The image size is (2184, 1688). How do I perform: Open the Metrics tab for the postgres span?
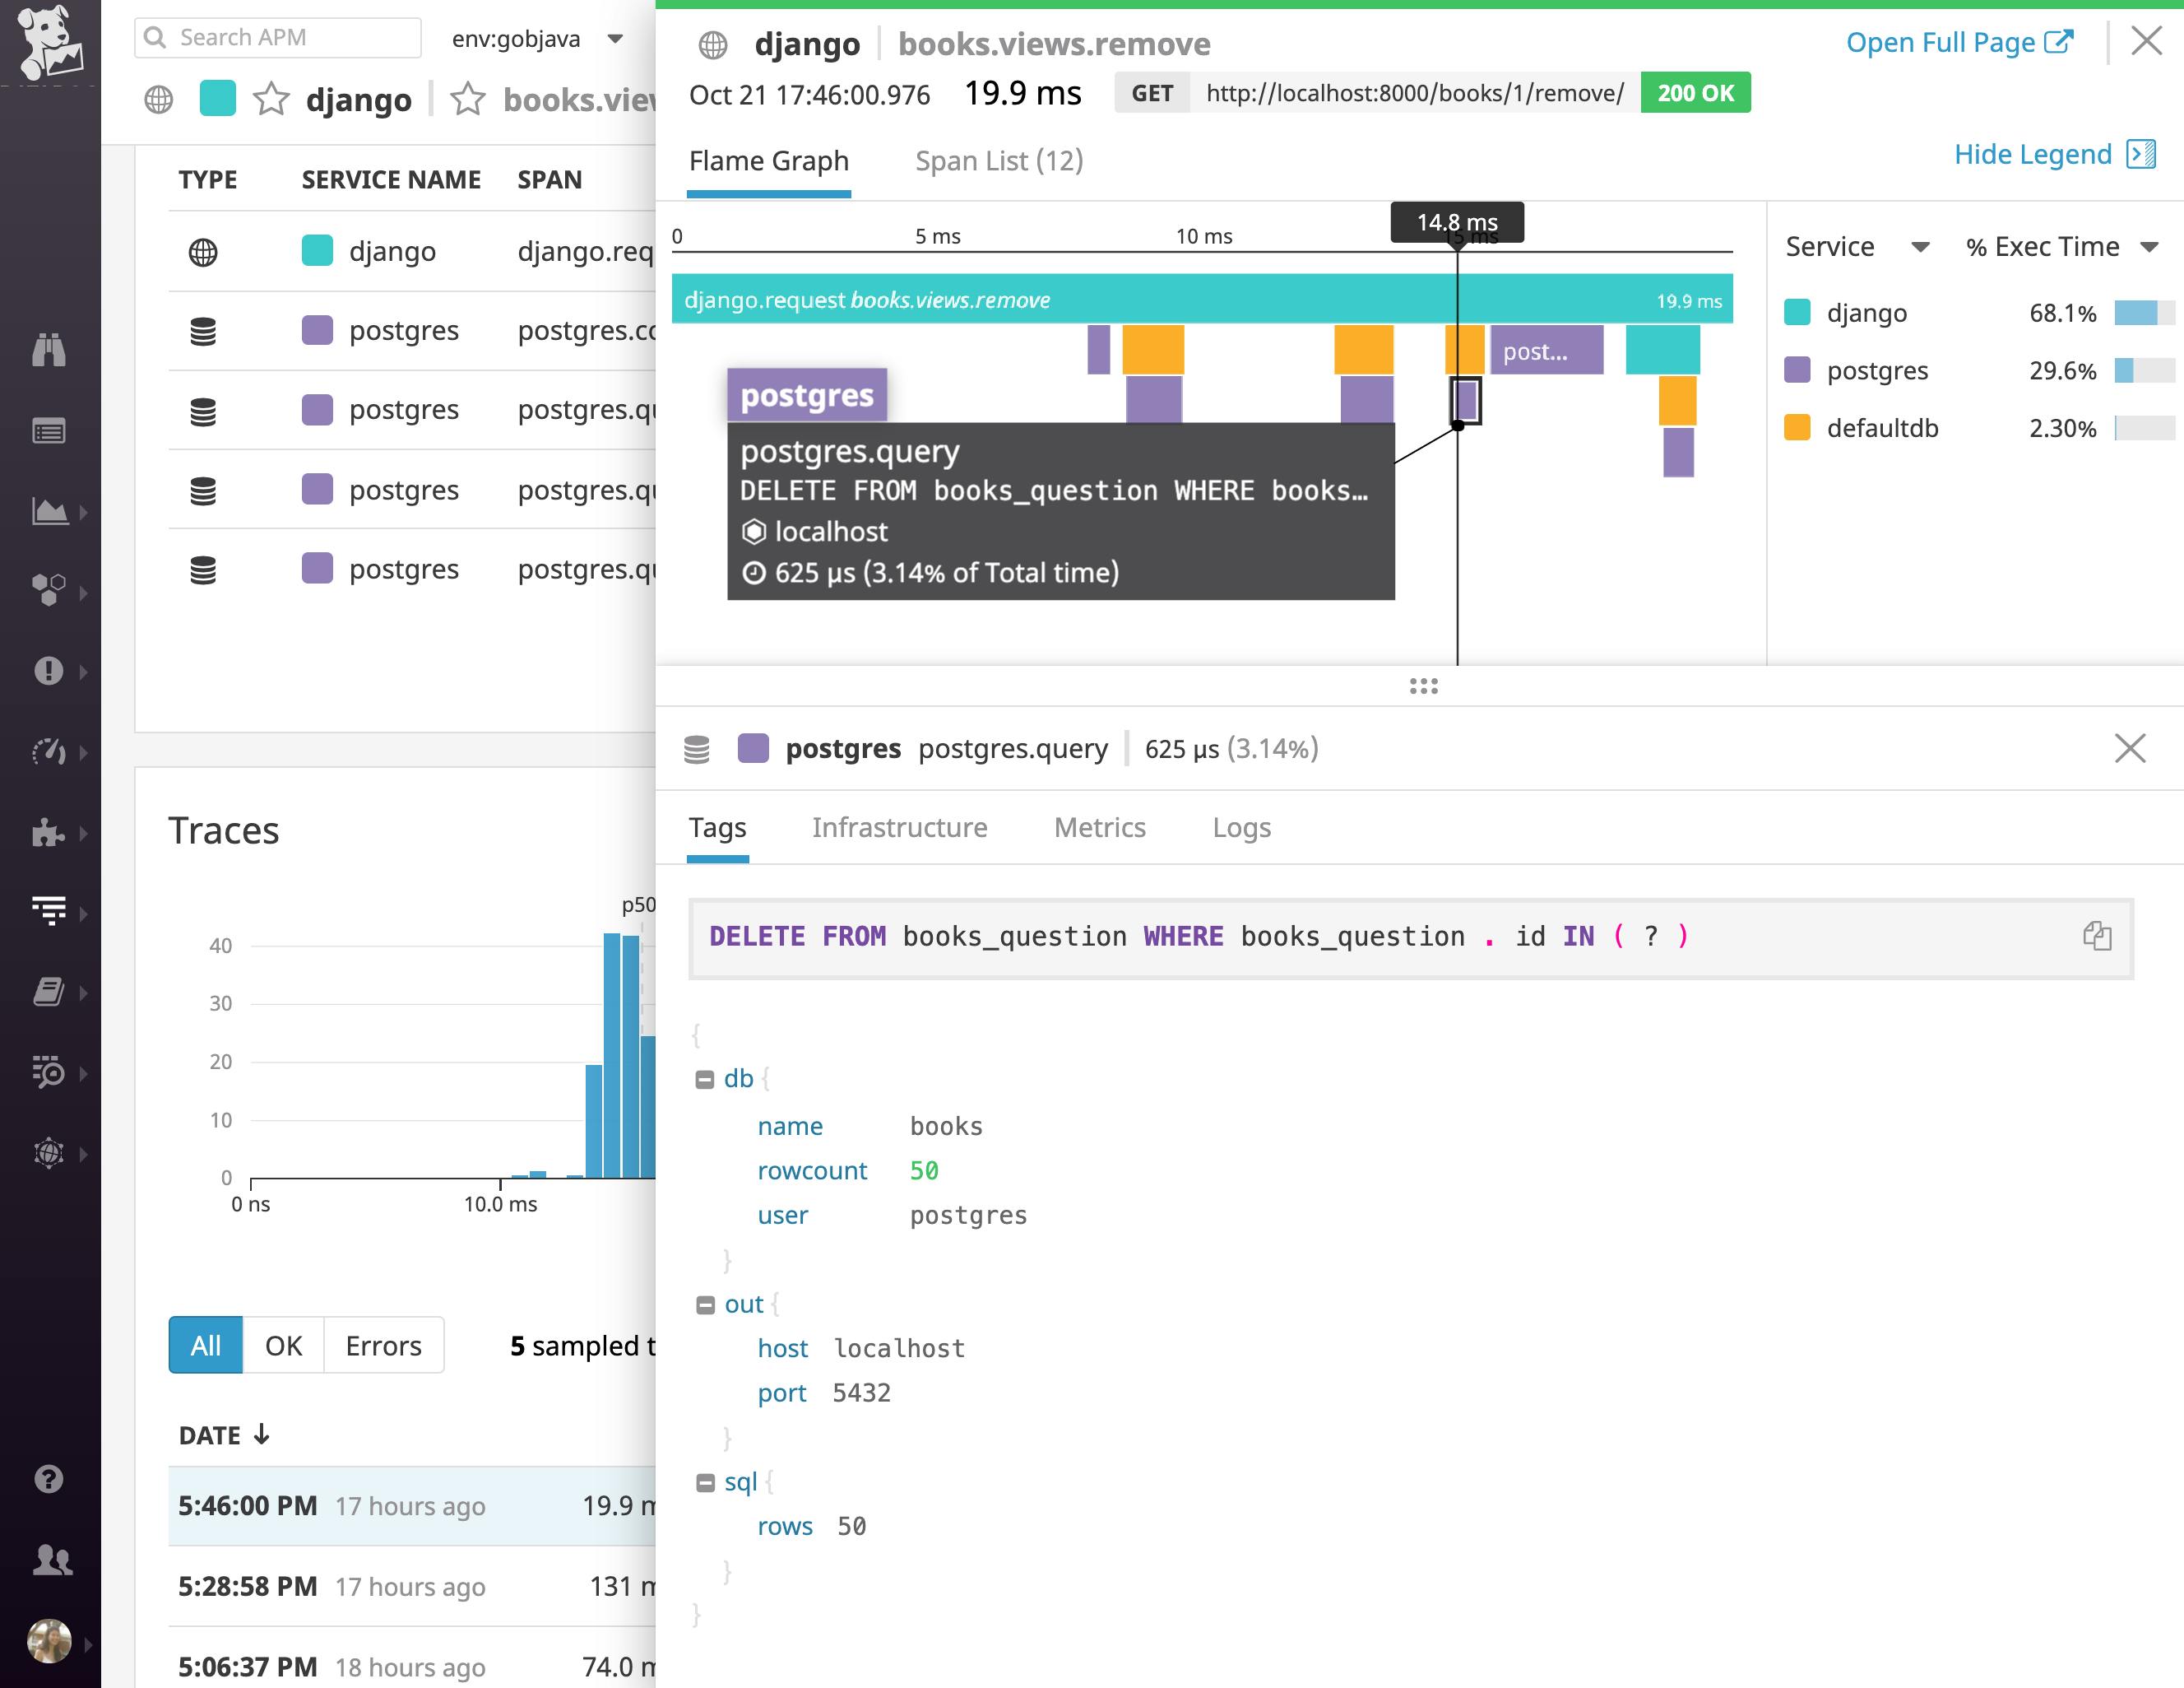[1099, 827]
